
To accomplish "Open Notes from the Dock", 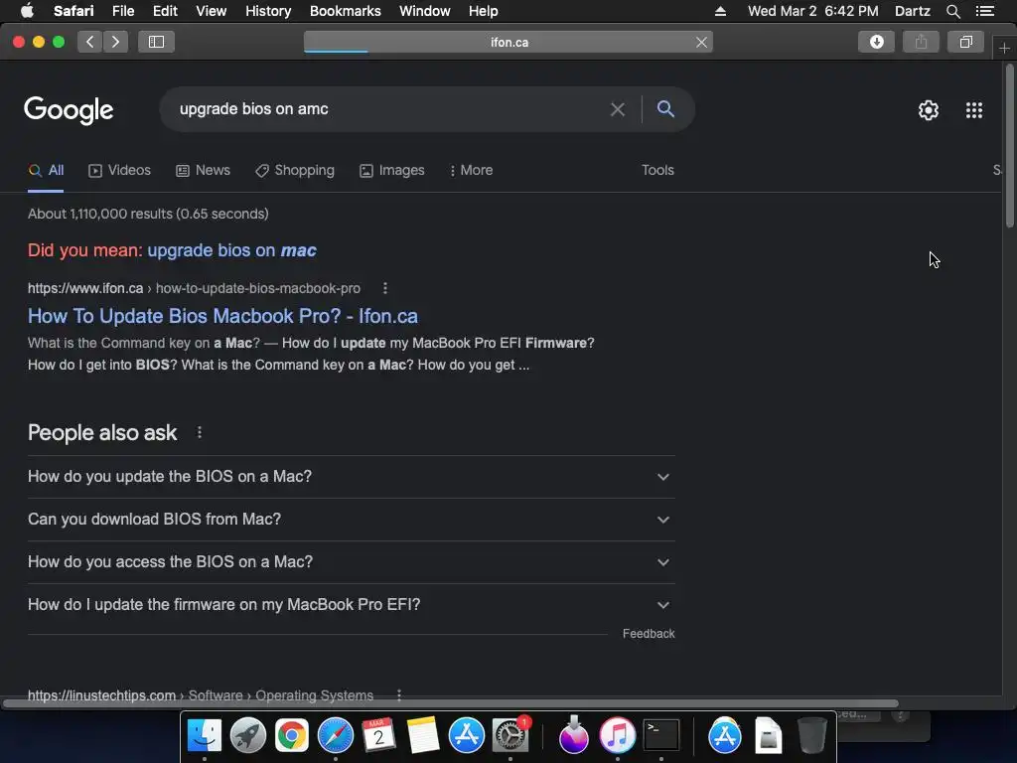I will (423, 736).
